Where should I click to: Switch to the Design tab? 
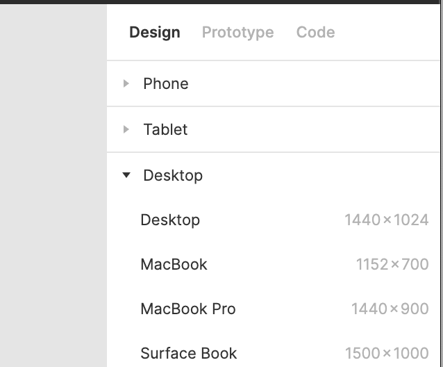[x=155, y=32]
